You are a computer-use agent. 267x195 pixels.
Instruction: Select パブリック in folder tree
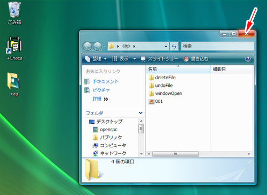107,137
